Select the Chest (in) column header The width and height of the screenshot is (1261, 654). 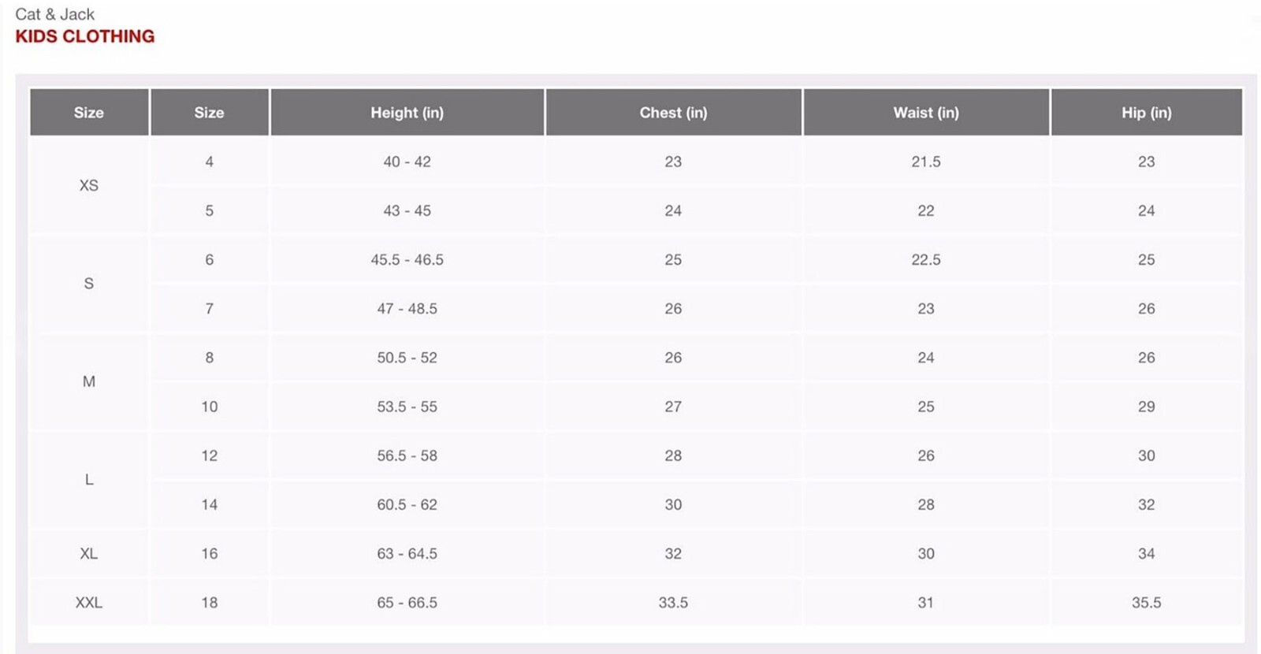(x=673, y=113)
